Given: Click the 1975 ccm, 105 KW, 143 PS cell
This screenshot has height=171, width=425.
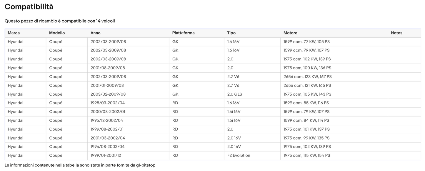Looking at the screenshot, I should point(307,94).
